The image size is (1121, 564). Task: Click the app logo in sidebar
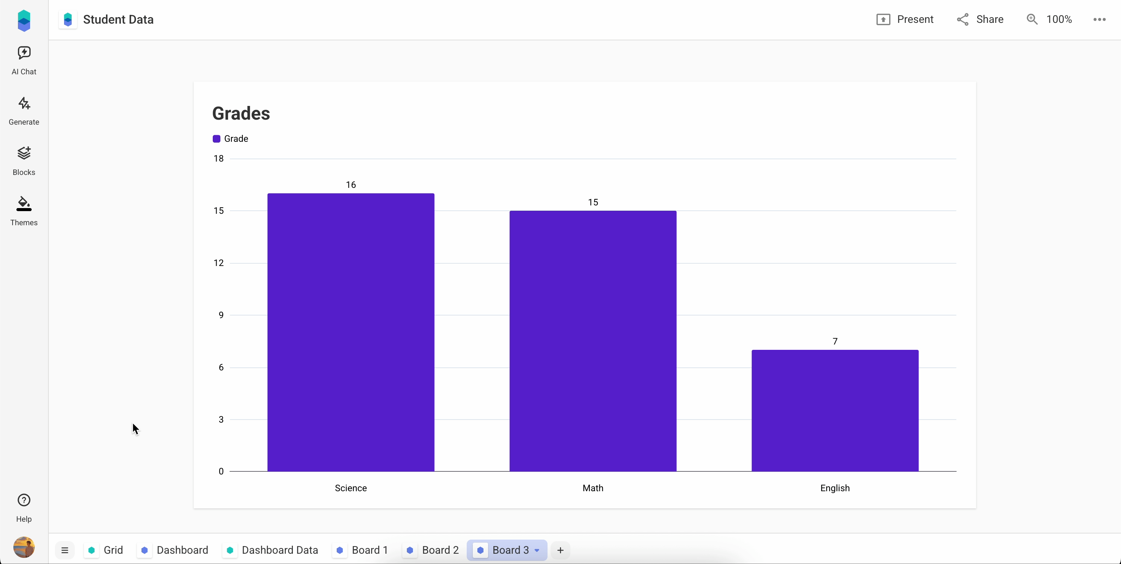(x=24, y=21)
